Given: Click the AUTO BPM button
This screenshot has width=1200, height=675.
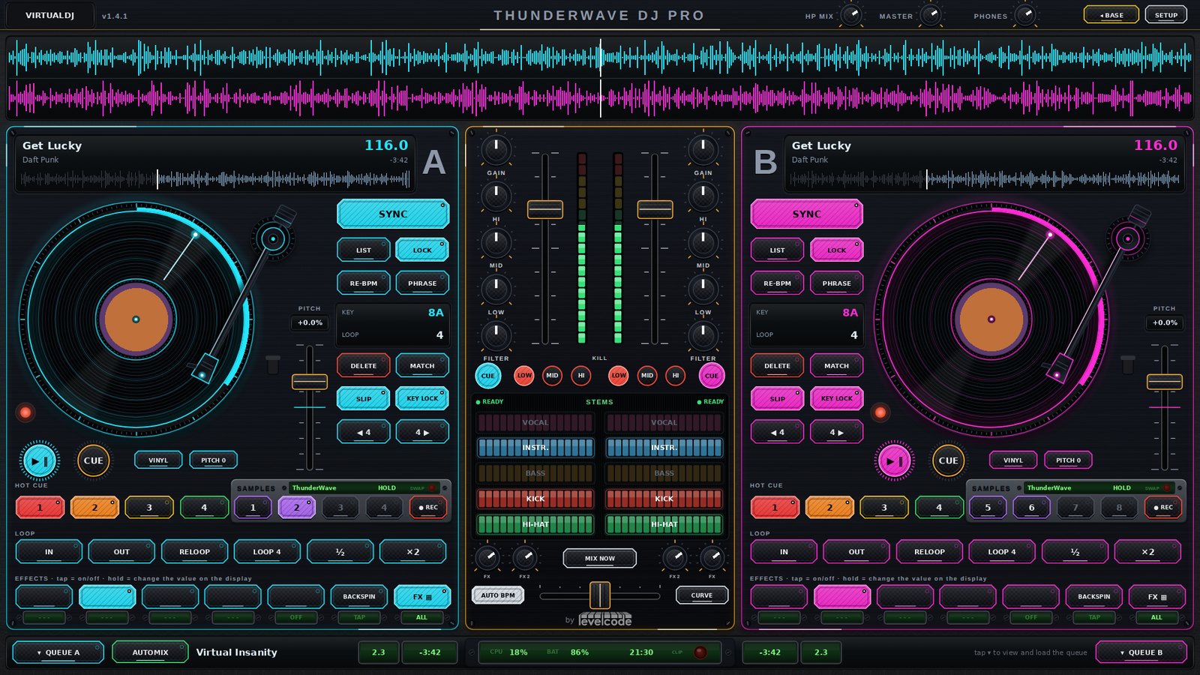Looking at the screenshot, I should click(498, 595).
